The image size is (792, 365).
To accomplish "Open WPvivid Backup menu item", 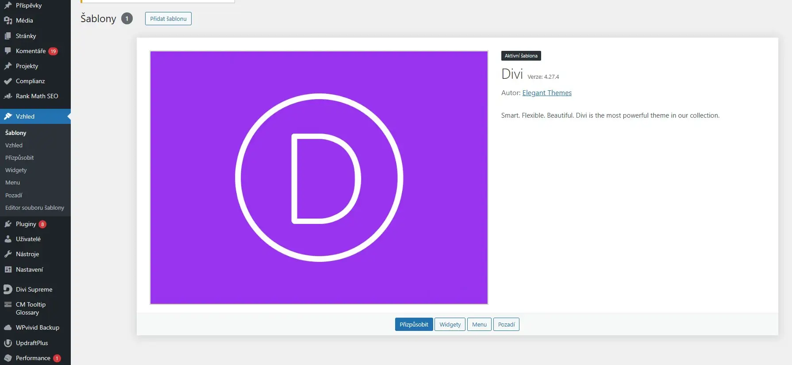I will 37,327.
